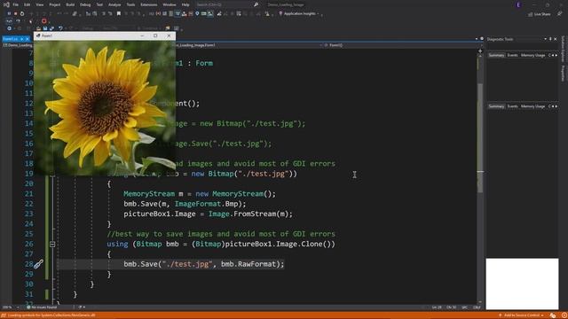Viewport: 568px width, 319px height.
Task: Click the blue map pin toolbar icon
Action: pyautogui.click(x=197, y=13)
